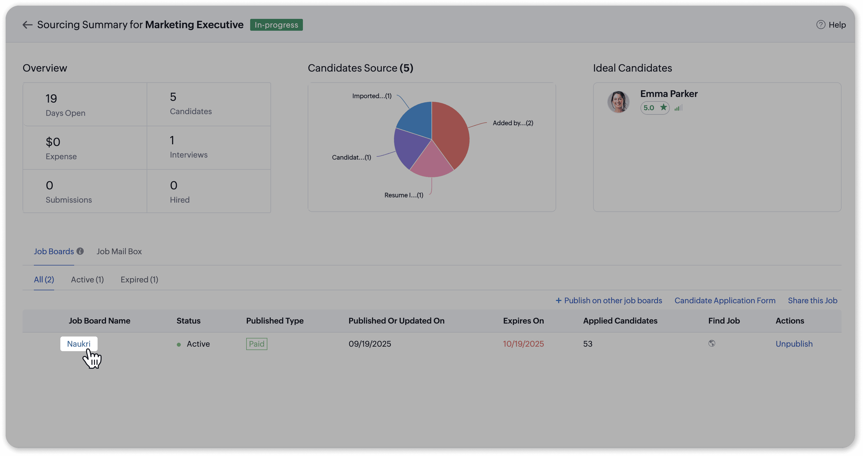Screen dimensions: 863x456
Task: Click the back arrow icon
Action: pyautogui.click(x=27, y=25)
